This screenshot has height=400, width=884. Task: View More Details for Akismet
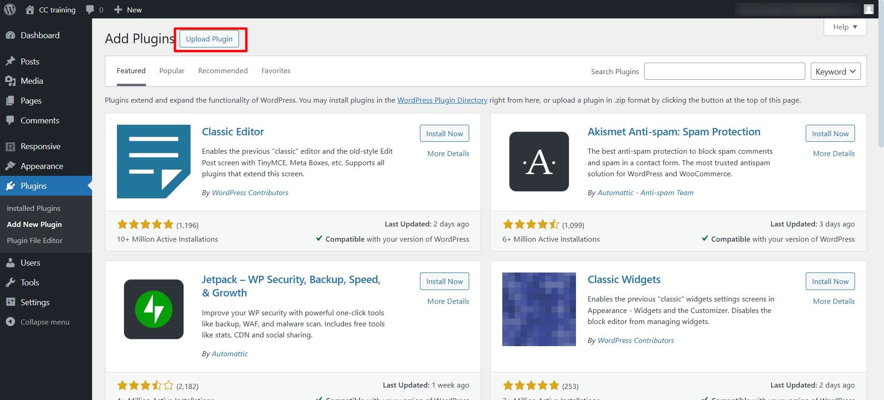pos(834,154)
